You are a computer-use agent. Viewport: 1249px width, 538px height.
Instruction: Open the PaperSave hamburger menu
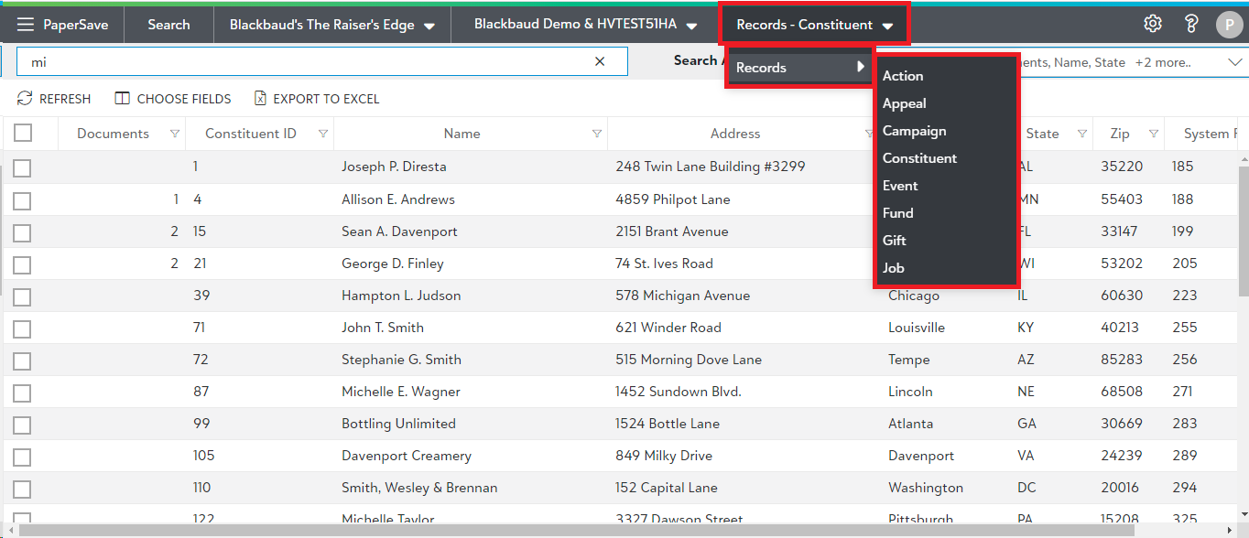(x=26, y=25)
